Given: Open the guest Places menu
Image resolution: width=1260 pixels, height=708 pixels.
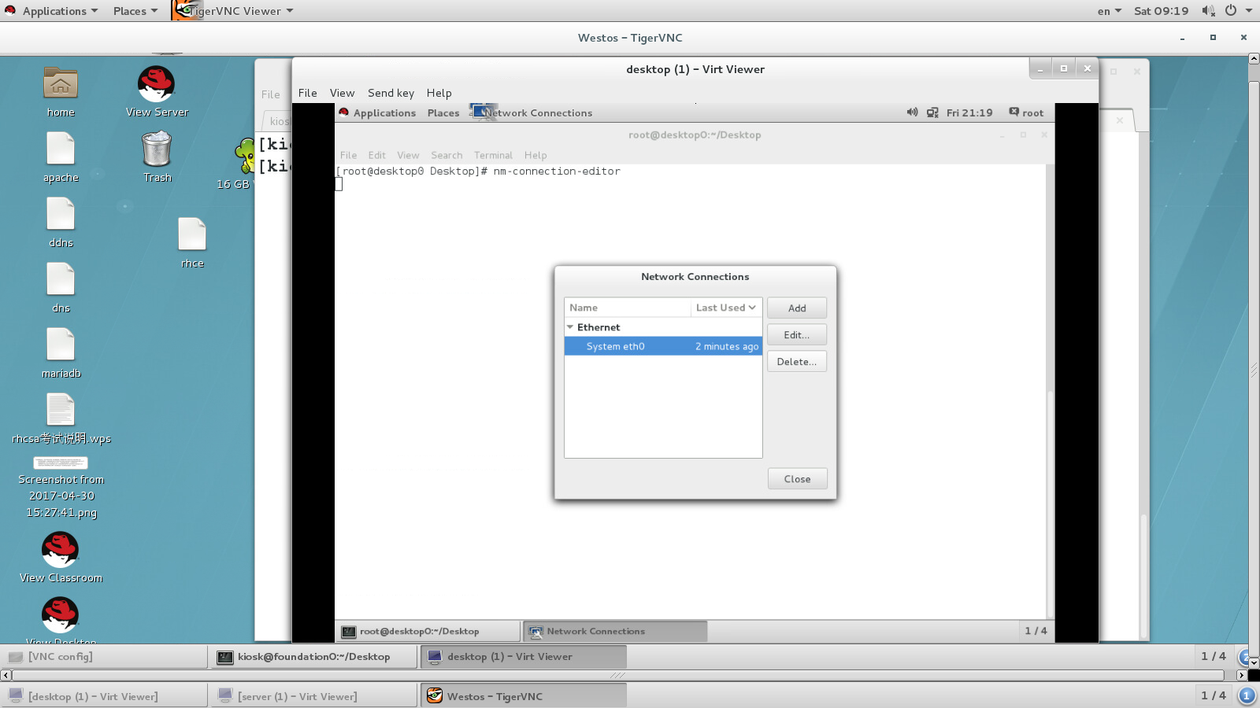Looking at the screenshot, I should [443, 112].
